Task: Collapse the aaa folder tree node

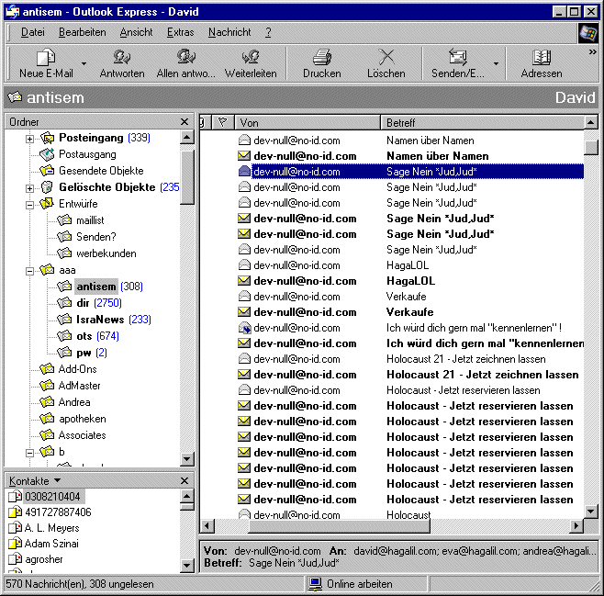Action: pos(30,270)
